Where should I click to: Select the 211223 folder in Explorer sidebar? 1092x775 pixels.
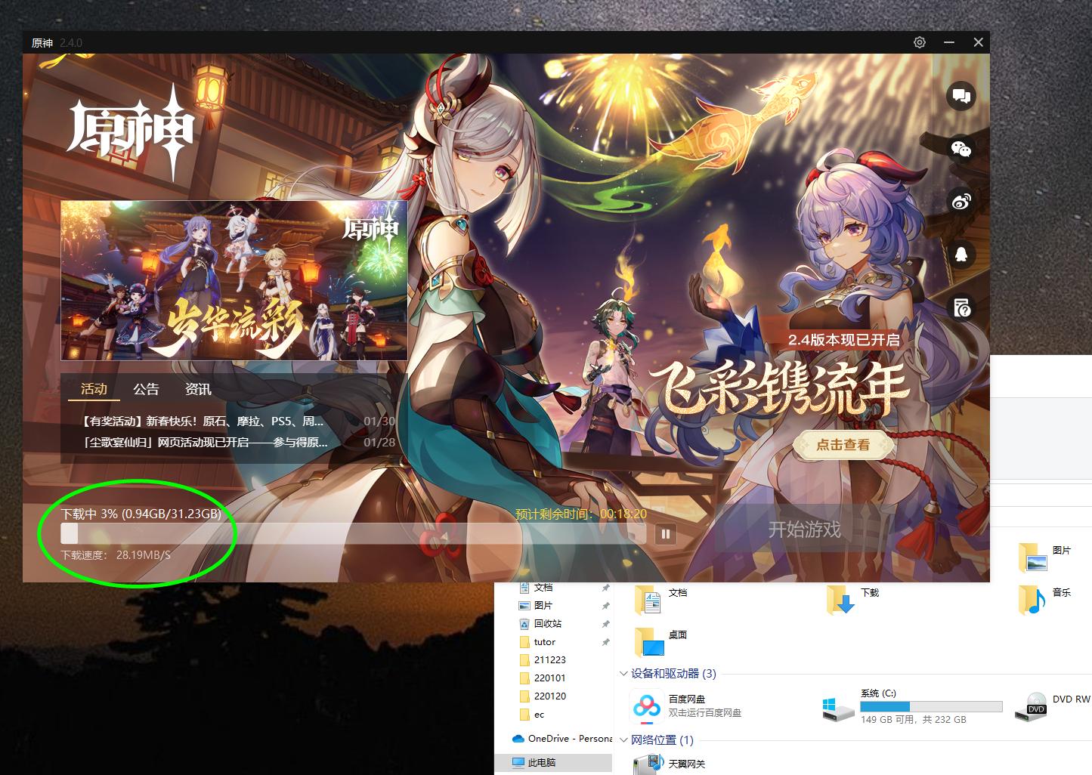click(549, 659)
